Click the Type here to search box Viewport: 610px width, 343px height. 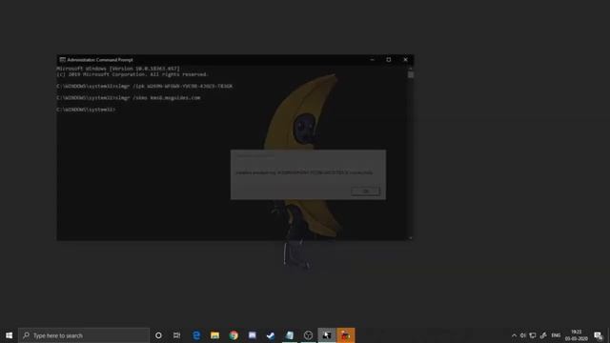pos(84,335)
